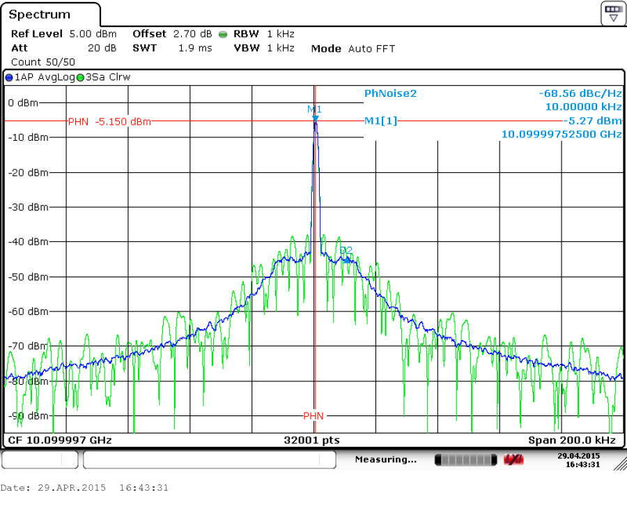This screenshot has width=627, height=506.
Task: Open the Mode Auto FFT setting
Action: pyautogui.click(x=353, y=49)
